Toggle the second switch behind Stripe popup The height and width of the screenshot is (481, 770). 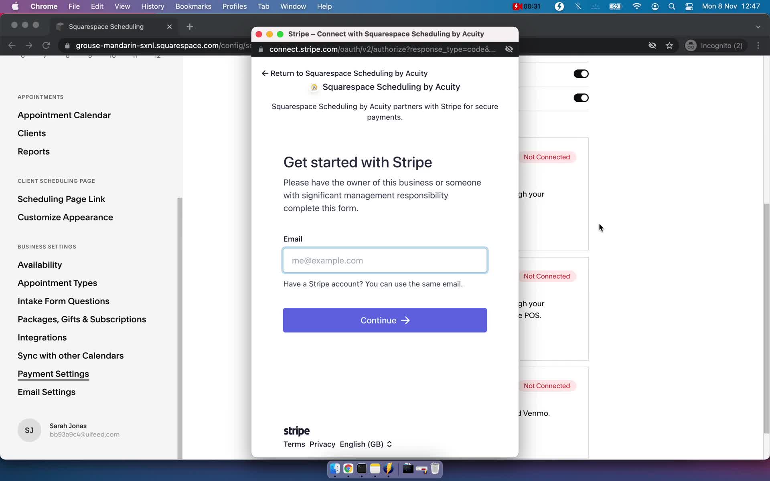[581, 98]
